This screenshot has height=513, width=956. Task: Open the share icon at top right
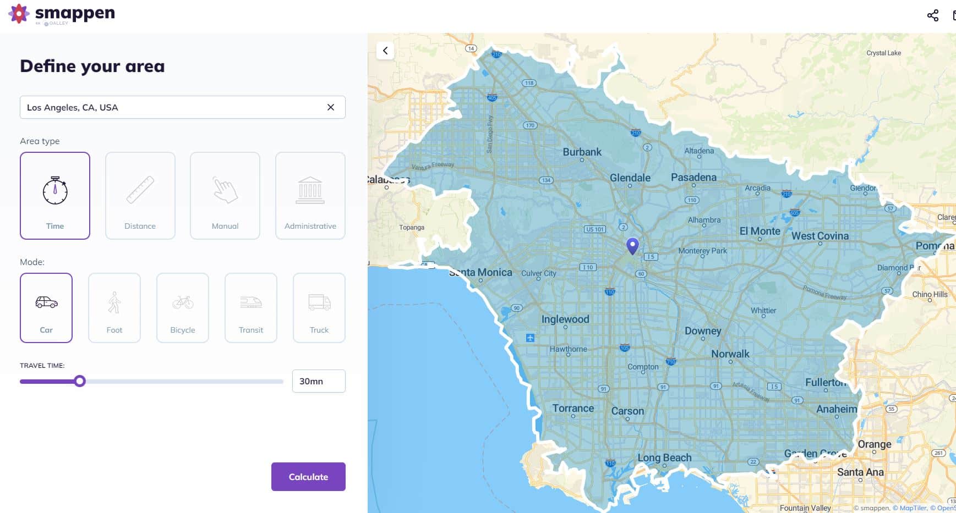(x=933, y=15)
